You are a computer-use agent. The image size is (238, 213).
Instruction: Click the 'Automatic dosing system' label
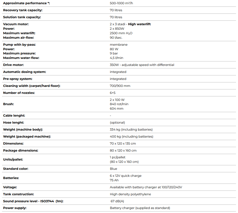(x=24, y=72)
